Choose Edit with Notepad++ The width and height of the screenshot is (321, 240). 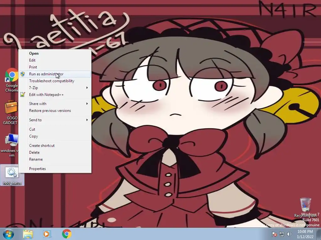click(x=55, y=94)
